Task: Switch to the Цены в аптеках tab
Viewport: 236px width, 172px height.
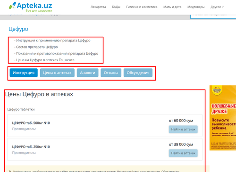Action: tap(57, 73)
